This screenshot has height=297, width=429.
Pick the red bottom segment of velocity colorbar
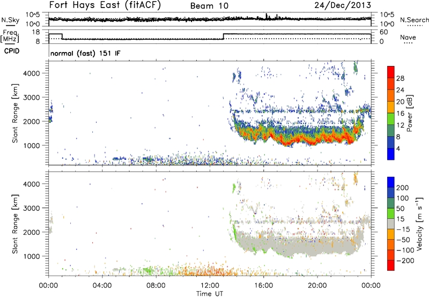tap(391, 265)
